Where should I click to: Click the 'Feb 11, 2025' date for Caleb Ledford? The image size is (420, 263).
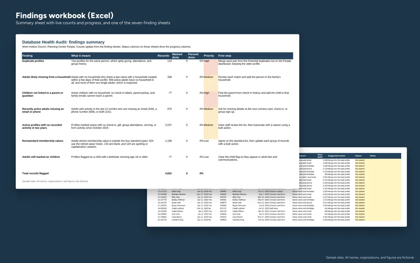coord(202,208)
